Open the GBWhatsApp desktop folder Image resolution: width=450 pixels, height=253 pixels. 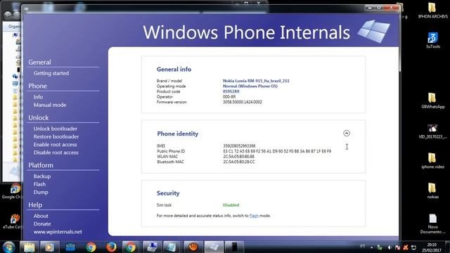point(432,100)
